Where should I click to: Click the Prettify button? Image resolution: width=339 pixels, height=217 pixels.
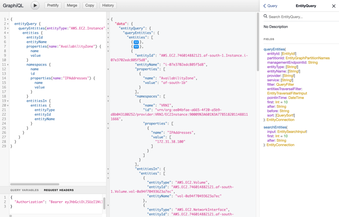coord(53,5)
